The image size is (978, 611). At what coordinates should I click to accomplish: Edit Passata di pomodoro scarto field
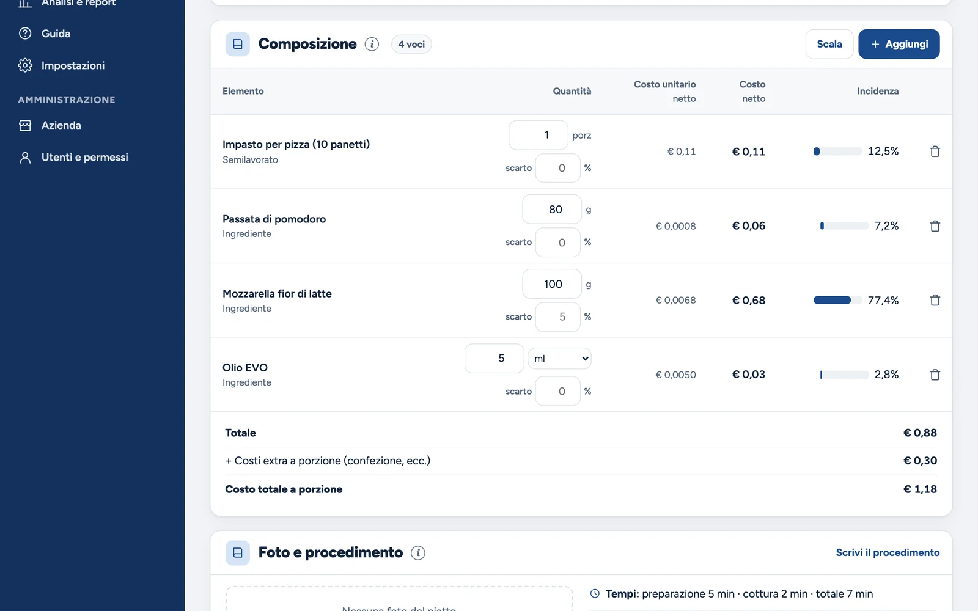[x=558, y=243]
